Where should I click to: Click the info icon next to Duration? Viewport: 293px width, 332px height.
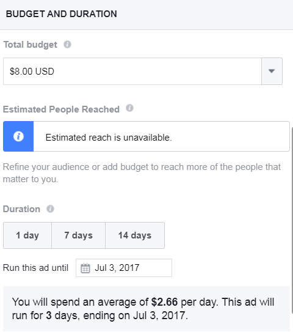click(x=50, y=208)
